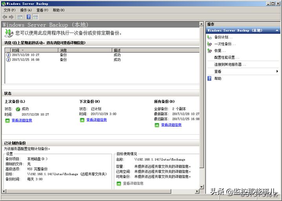Select 配置性能设置... in the action pane
The image size is (282, 201).
[x=227, y=58]
